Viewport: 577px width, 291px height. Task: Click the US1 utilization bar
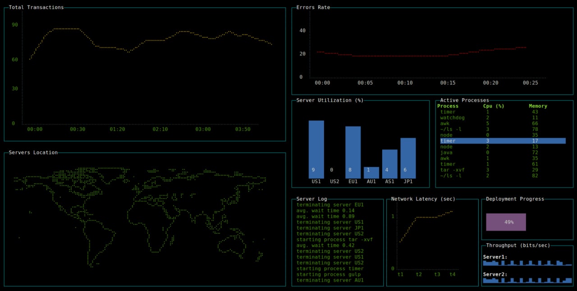coord(316,150)
